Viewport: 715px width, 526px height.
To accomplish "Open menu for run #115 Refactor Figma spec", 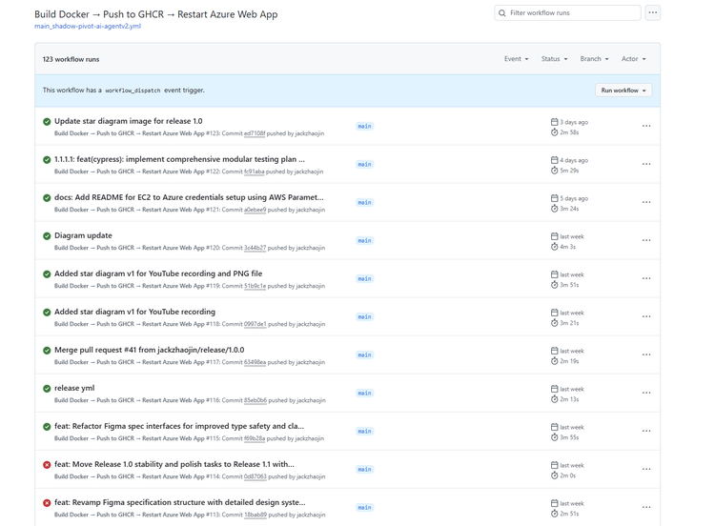I will click(646, 431).
